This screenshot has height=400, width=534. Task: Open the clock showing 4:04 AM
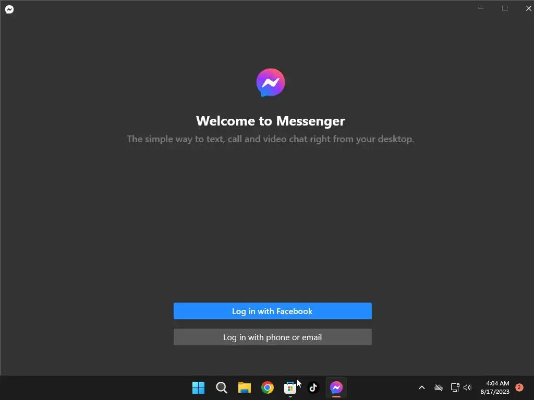(495, 387)
